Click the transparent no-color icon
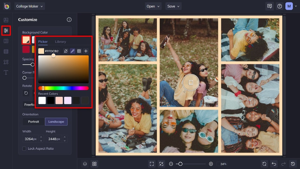300x169 pixels. (65, 51)
